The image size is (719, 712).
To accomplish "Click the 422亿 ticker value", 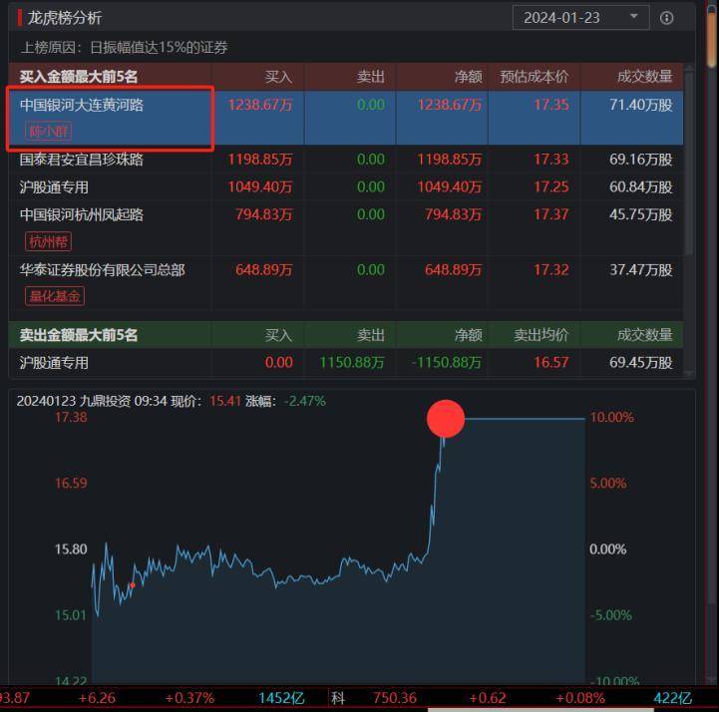I will [x=672, y=698].
